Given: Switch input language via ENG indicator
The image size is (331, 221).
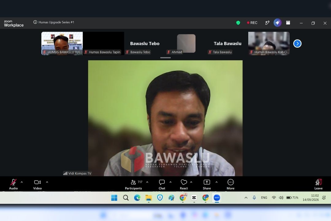Looking at the screenshot, I should tap(264, 198).
